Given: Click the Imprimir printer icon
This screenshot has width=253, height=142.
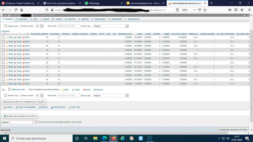Looking at the screenshot, I should point(5,107).
